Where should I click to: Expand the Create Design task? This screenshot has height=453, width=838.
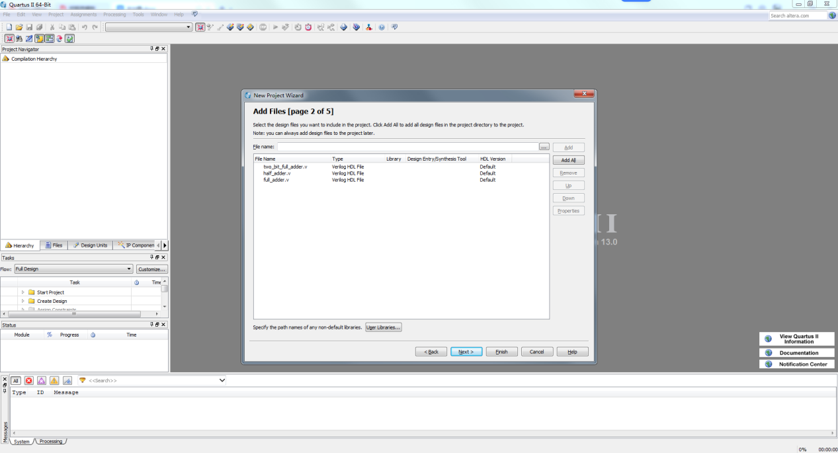(22, 301)
